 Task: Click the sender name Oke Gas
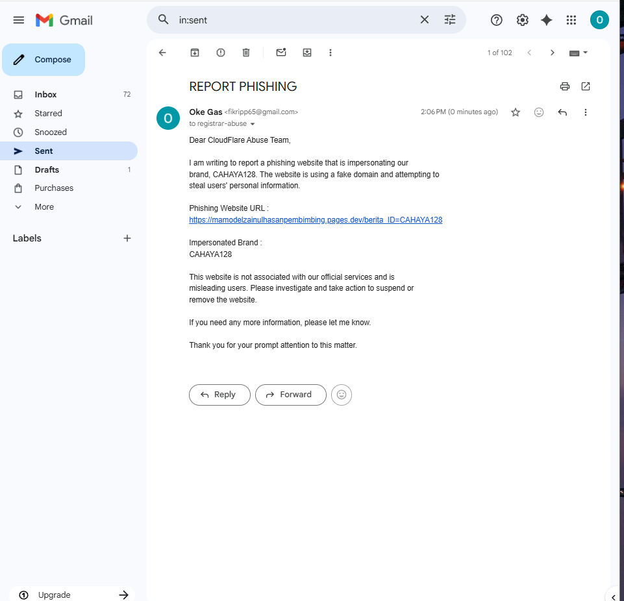point(206,112)
